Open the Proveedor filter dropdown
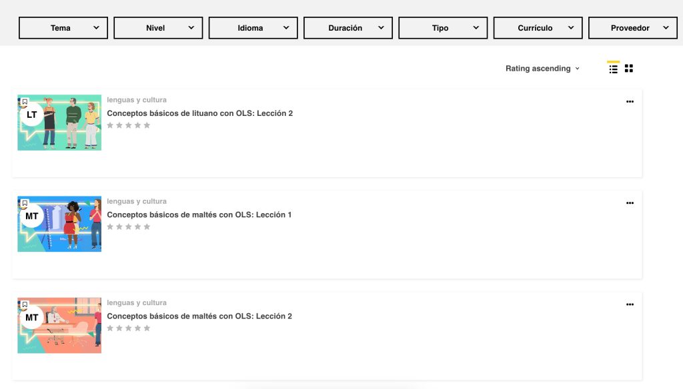The width and height of the screenshot is (683, 389). click(x=632, y=28)
